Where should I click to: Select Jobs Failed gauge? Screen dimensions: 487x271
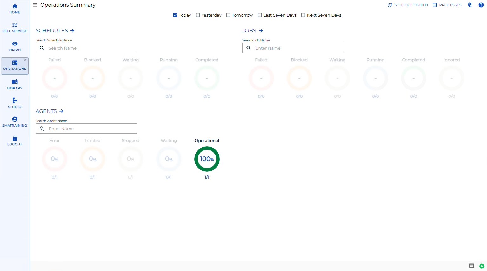(261, 78)
